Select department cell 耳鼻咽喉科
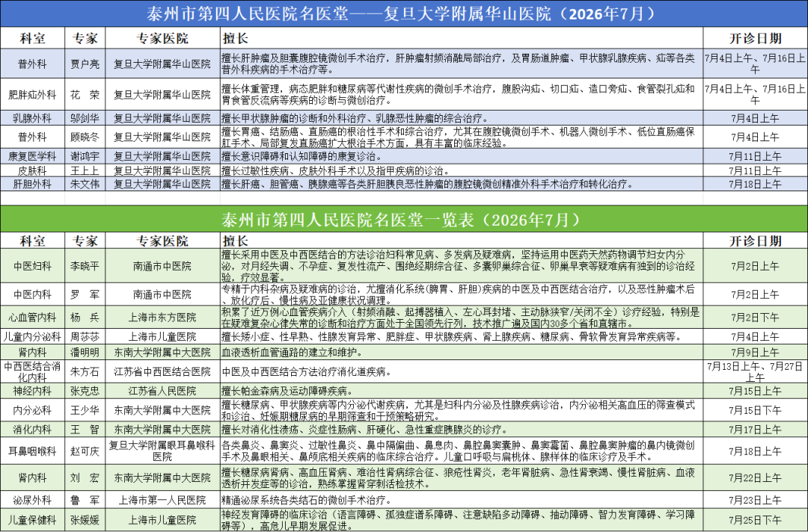This screenshot has width=808, height=532. pos(32,451)
